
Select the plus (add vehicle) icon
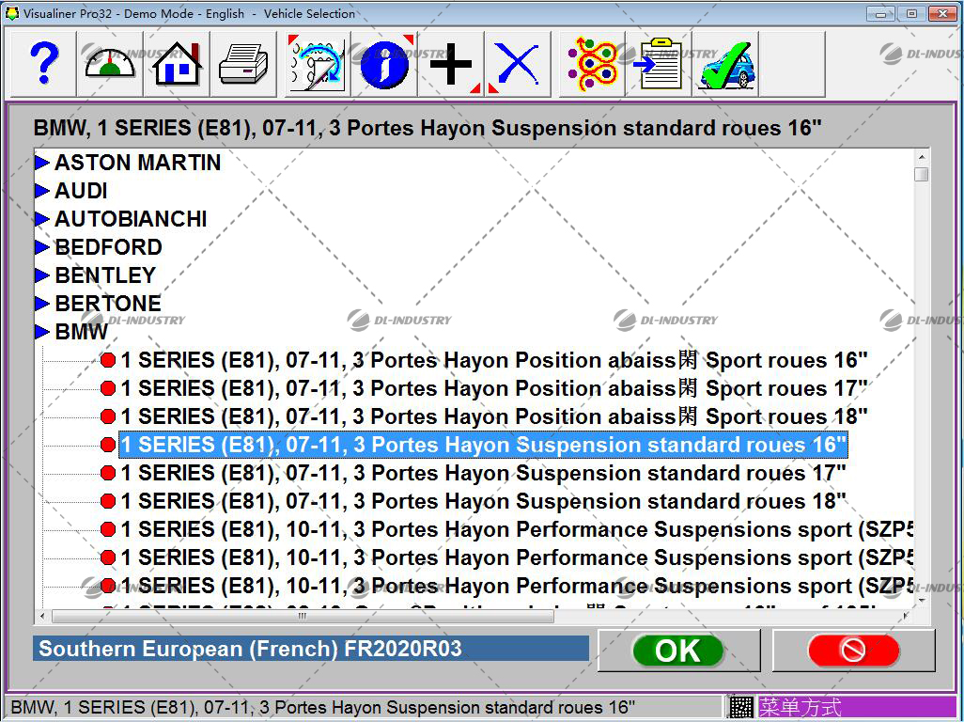point(450,64)
